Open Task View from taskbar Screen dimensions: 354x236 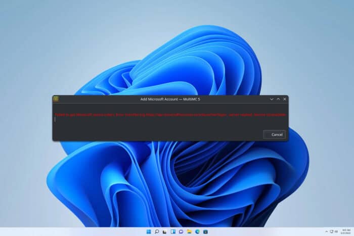(x=165, y=232)
